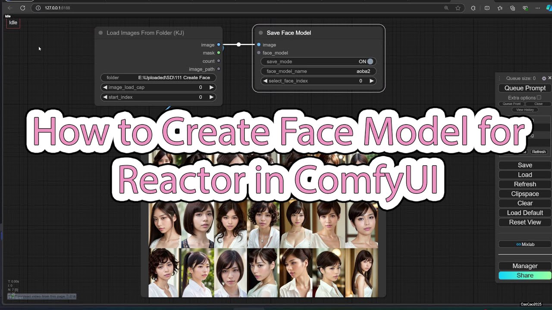Open Clipspace

click(525, 194)
